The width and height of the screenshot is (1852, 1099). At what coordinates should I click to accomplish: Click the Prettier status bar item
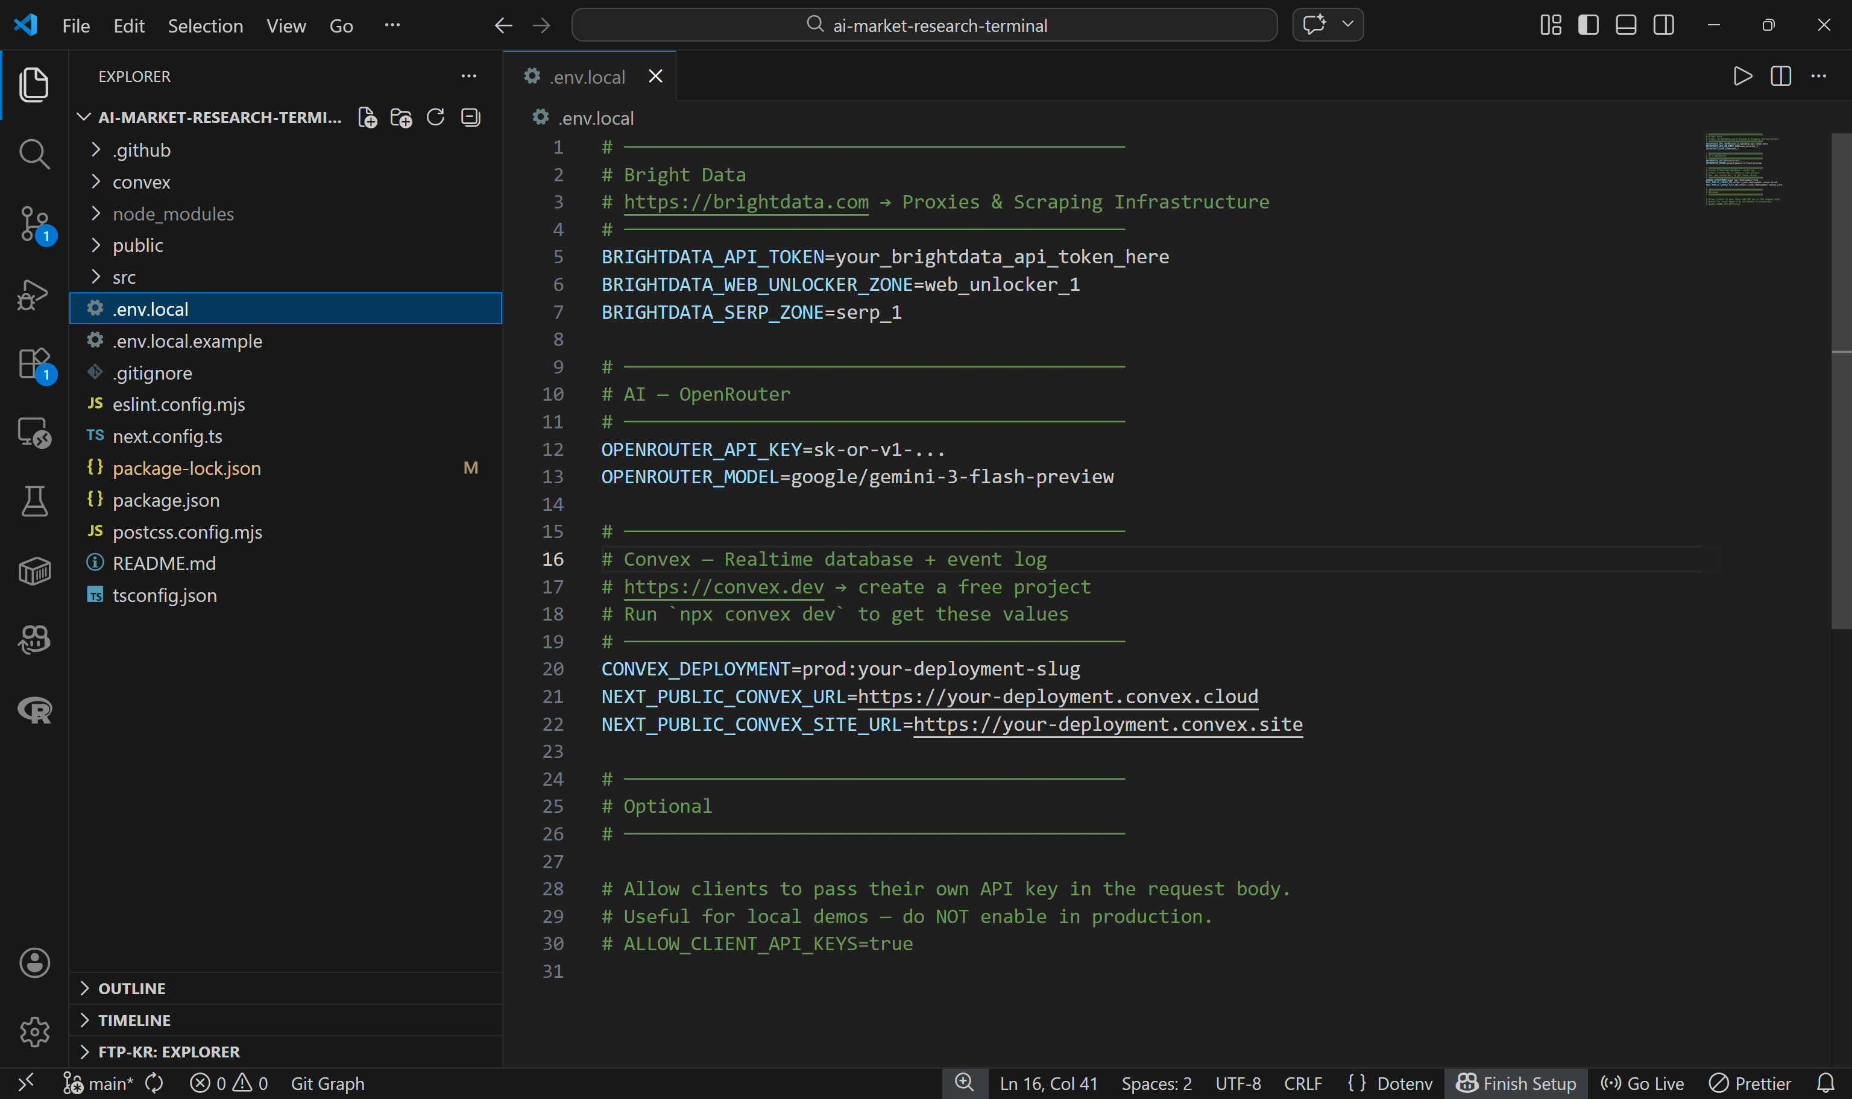1750,1083
